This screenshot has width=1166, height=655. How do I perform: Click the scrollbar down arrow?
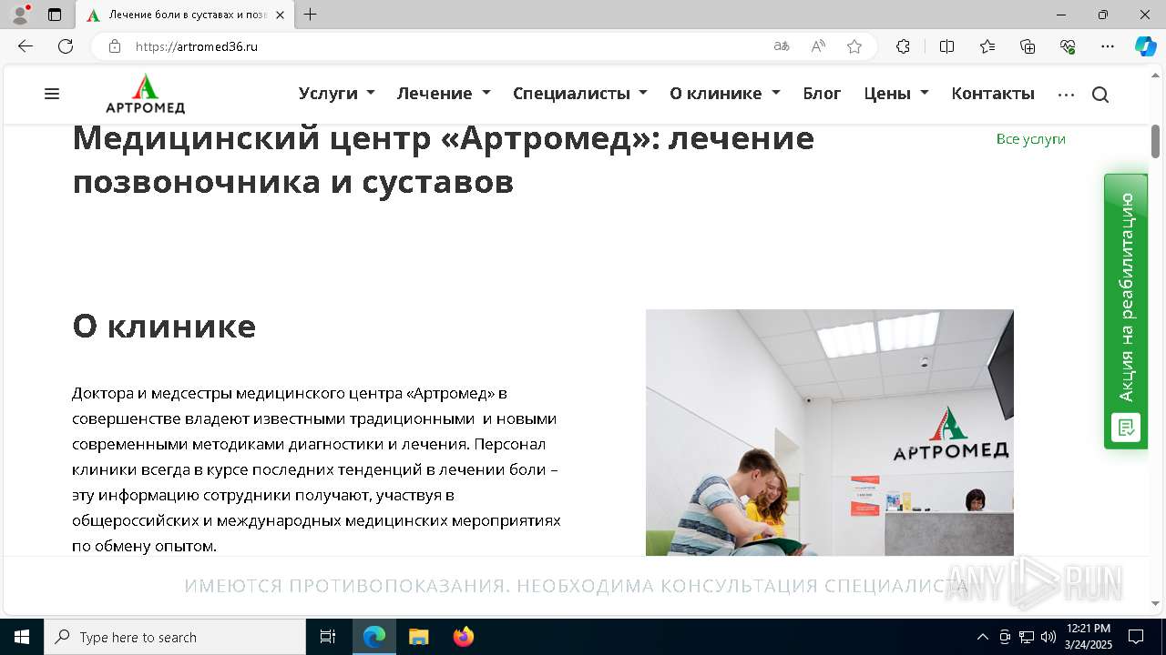(x=1155, y=603)
